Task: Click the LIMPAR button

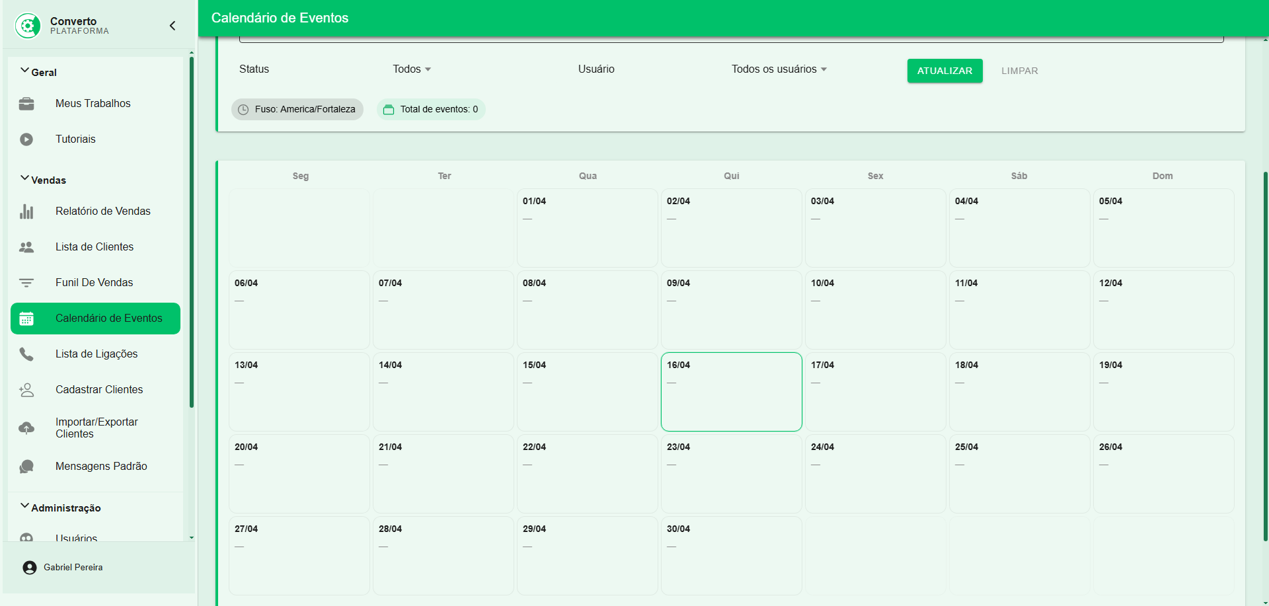Action: [1019, 71]
